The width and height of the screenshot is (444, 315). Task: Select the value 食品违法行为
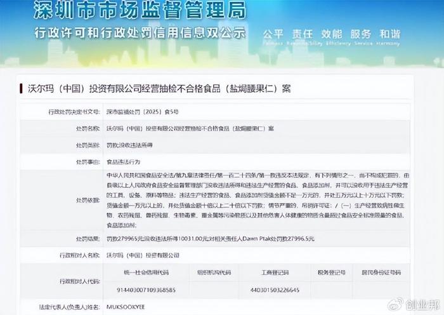coord(123,162)
